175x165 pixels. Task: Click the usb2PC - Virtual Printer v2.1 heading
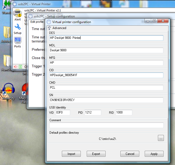43,10
